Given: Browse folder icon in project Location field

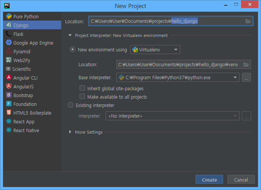Looking at the screenshot, I should pos(248,21).
